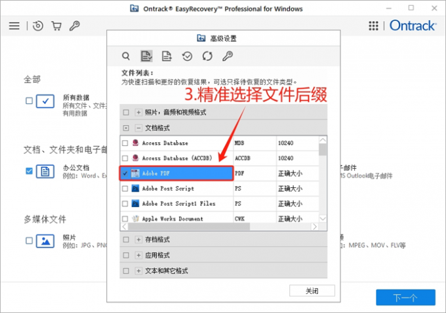
Task: Click the EasyRecovery app icon in title bar
Action: point(134,9)
